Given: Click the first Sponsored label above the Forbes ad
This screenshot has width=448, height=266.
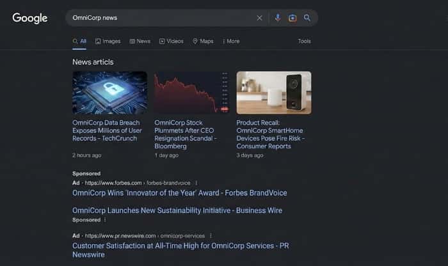Looking at the screenshot, I should [x=86, y=173].
